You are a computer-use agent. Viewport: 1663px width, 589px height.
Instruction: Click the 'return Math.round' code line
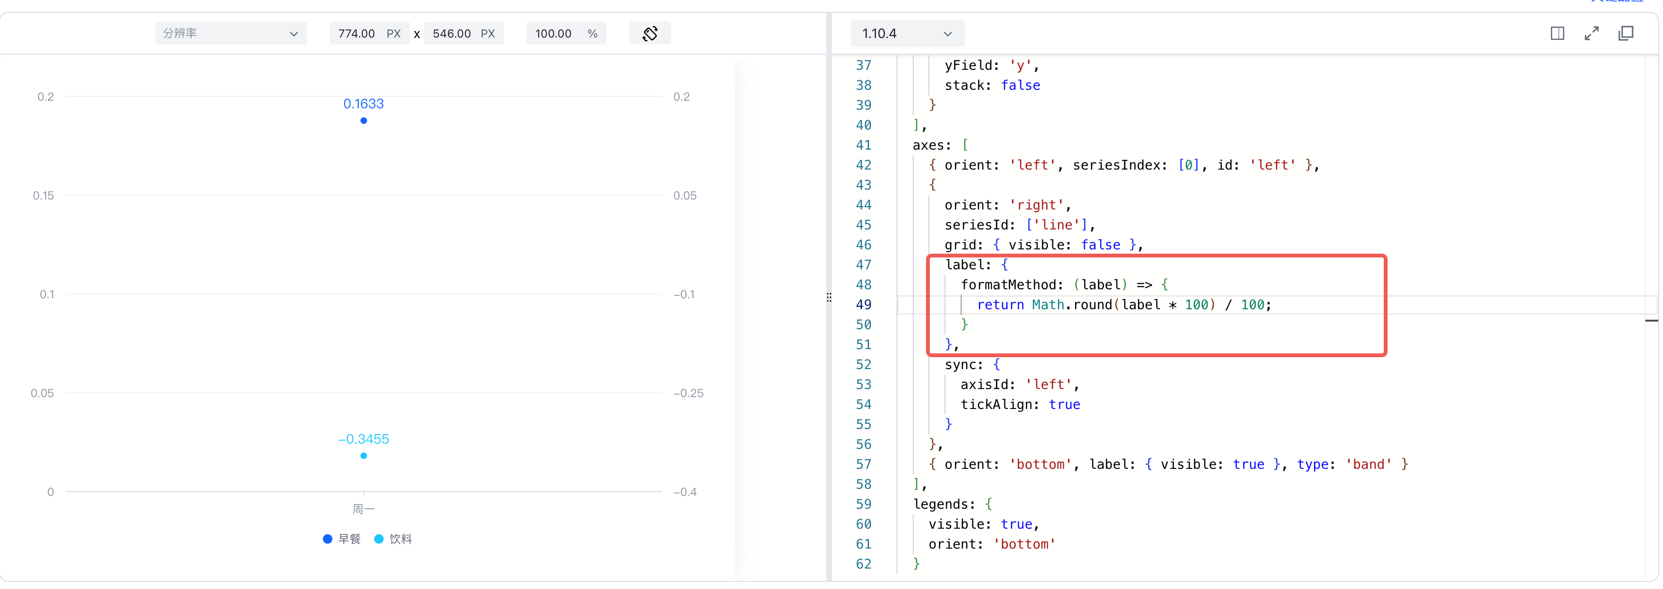[x=1124, y=305]
